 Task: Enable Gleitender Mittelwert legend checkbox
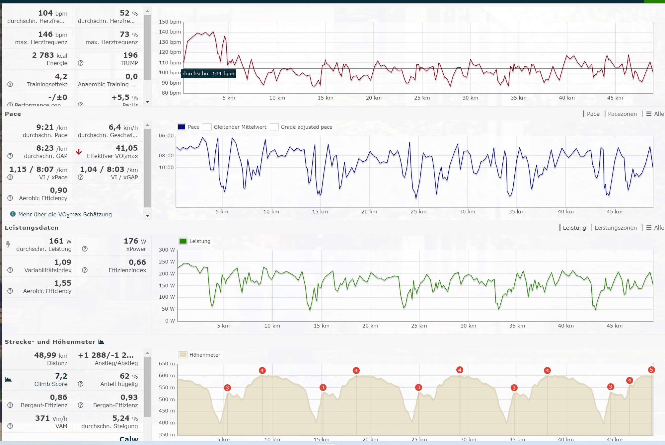click(x=207, y=127)
